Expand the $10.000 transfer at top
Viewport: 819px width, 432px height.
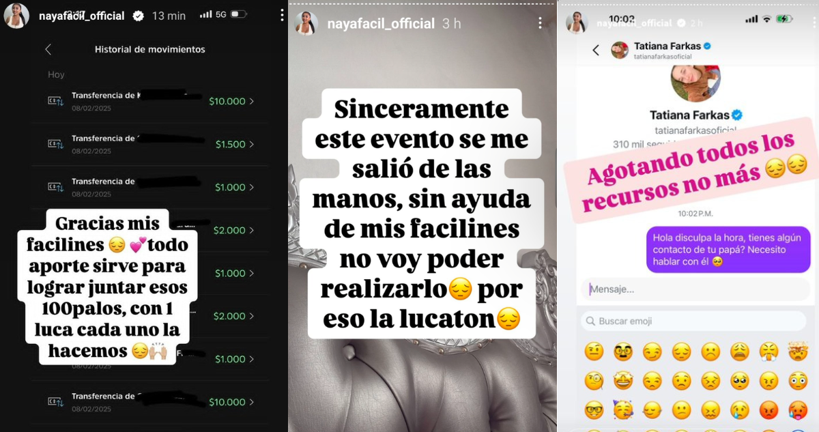[150, 101]
